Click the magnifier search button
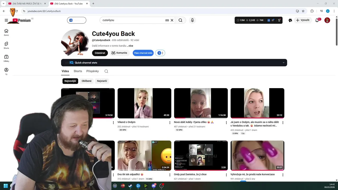Viewport: 338px width, 190px height. click(x=180, y=20)
